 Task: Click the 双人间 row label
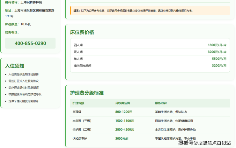click(78, 52)
